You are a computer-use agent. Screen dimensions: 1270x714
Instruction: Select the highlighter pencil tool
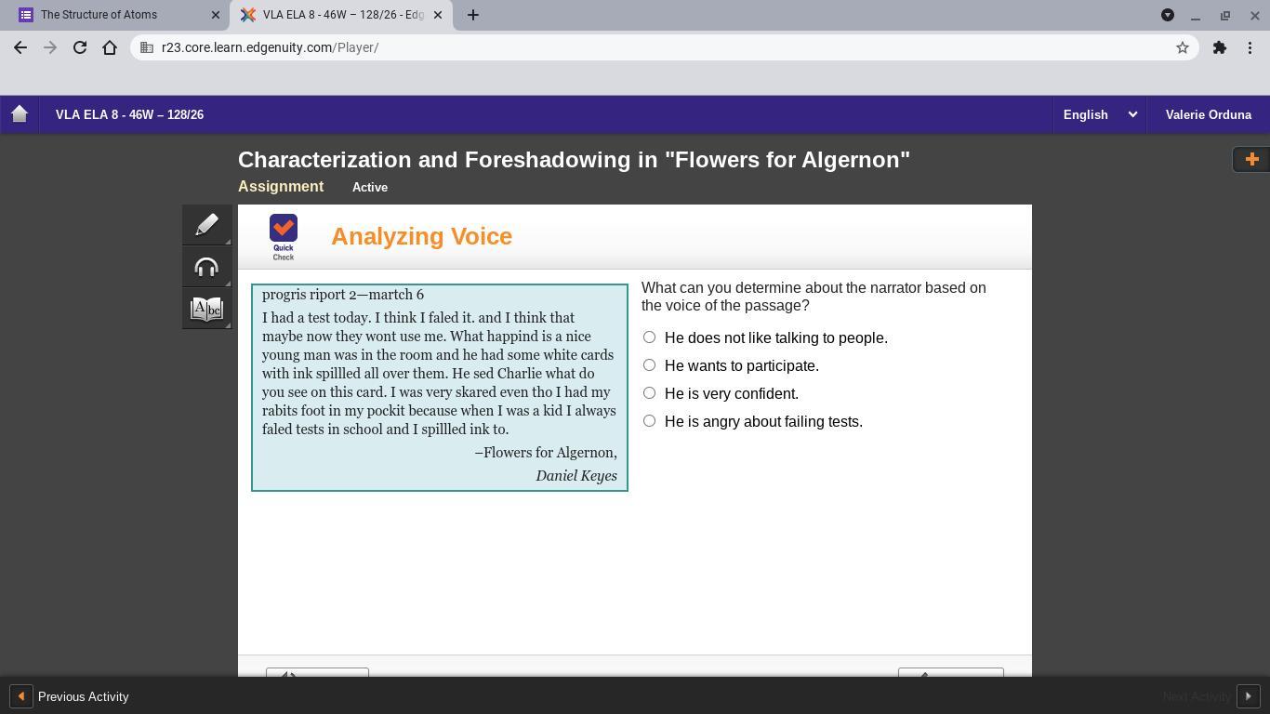tap(206, 225)
